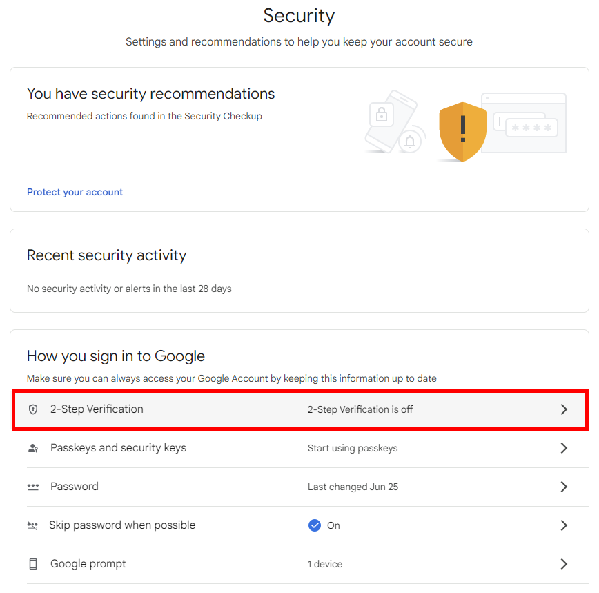Image resolution: width=599 pixels, height=593 pixels.
Task: Click the Passkeys and security keys icon
Action: pyautogui.click(x=33, y=448)
